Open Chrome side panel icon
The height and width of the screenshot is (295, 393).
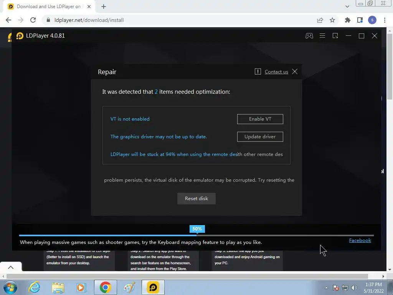pos(360,20)
